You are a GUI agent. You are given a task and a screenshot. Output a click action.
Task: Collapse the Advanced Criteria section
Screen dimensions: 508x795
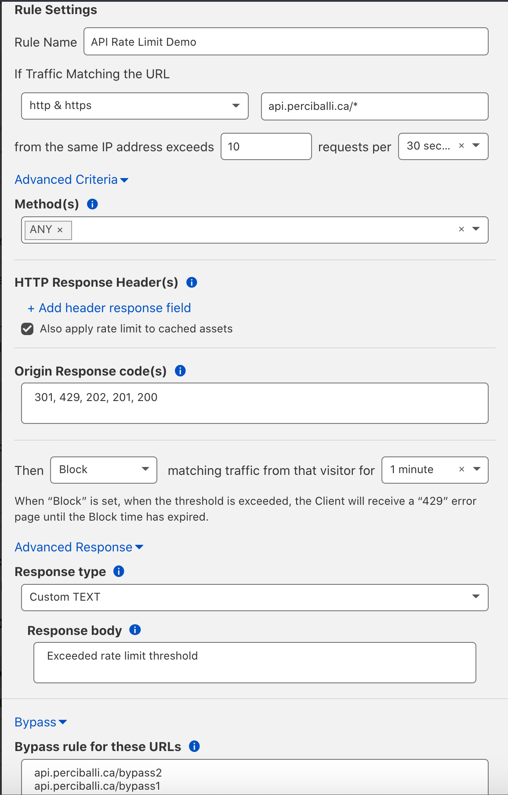71,179
